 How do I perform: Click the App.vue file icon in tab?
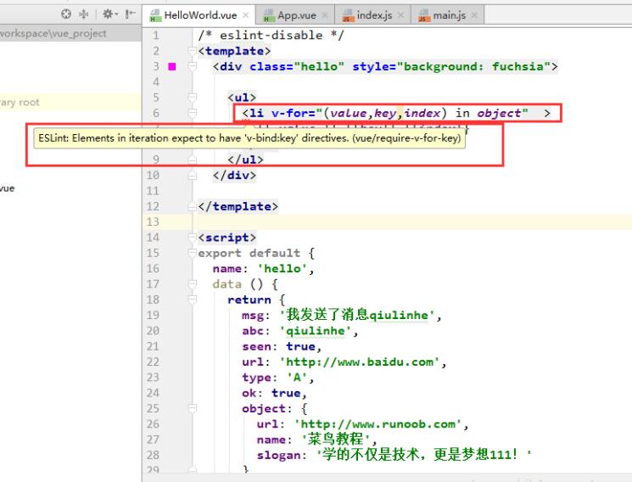(268, 15)
